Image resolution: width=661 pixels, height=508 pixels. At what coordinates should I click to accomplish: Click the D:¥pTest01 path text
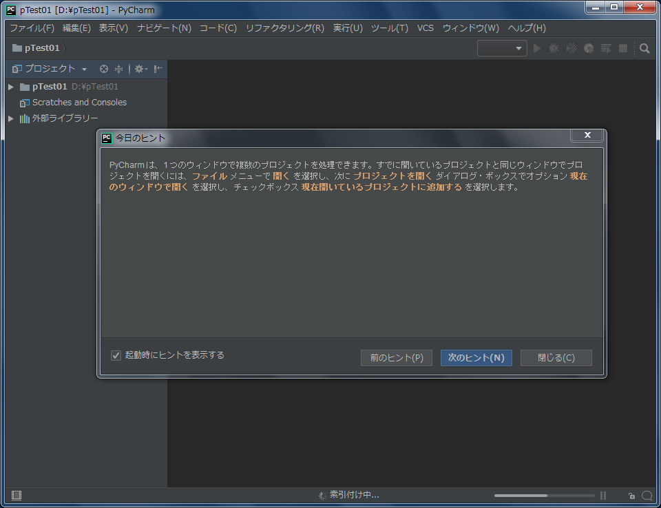[95, 87]
